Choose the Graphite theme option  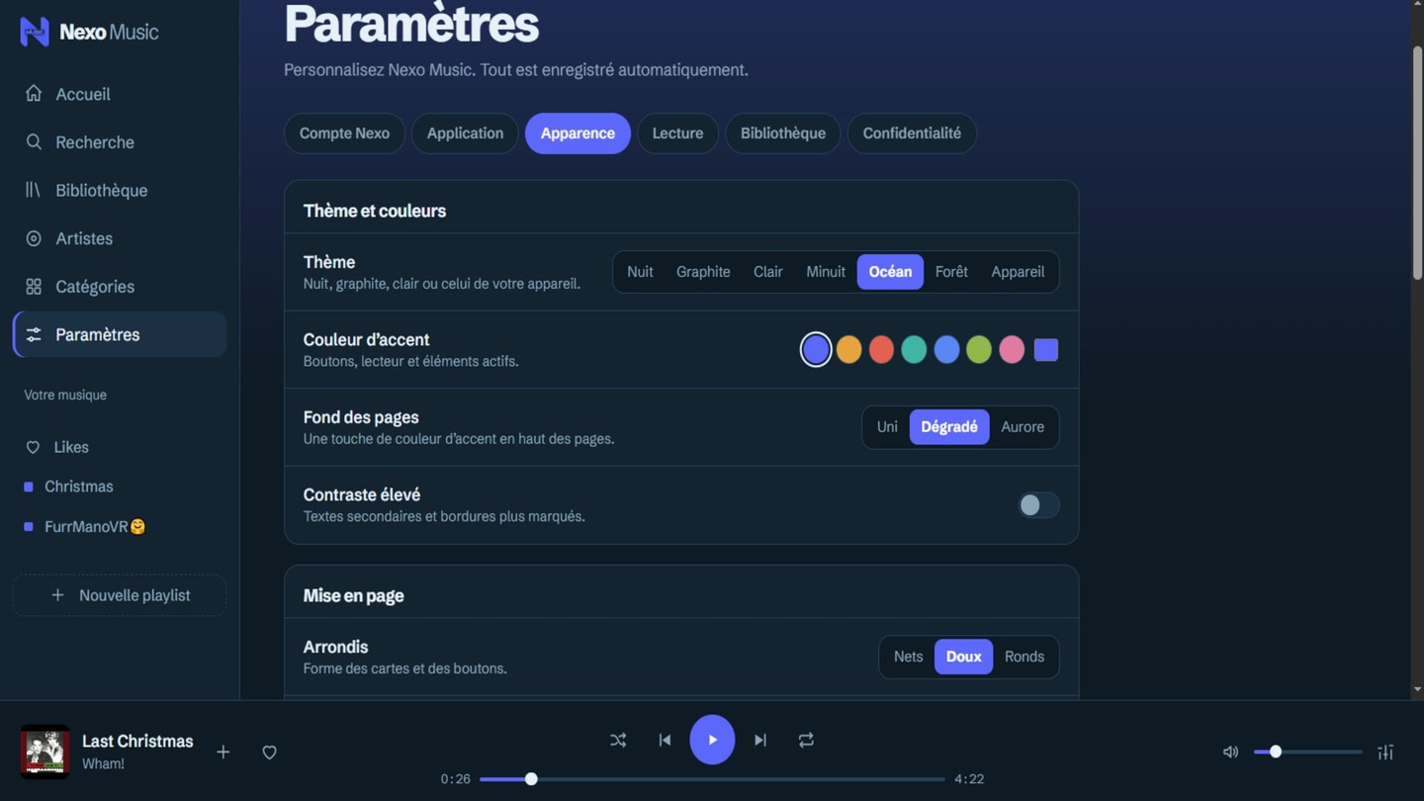(x=703, y=272)
